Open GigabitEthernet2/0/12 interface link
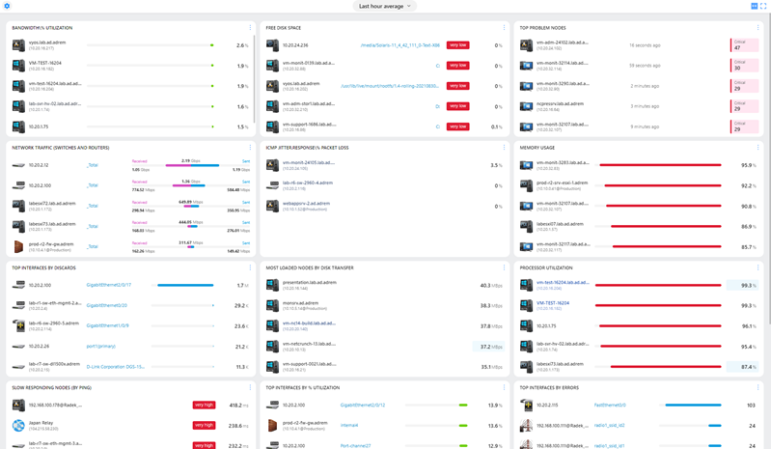 [363, 406]
